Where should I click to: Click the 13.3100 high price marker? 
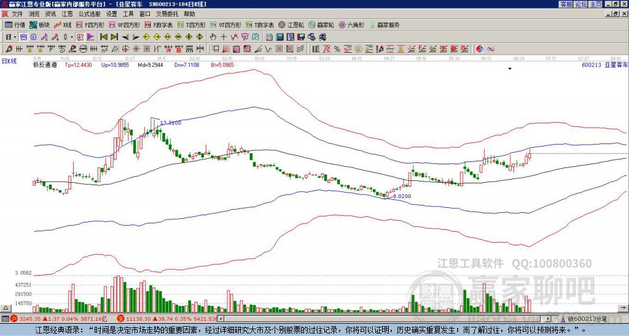[x=171, y=123]
